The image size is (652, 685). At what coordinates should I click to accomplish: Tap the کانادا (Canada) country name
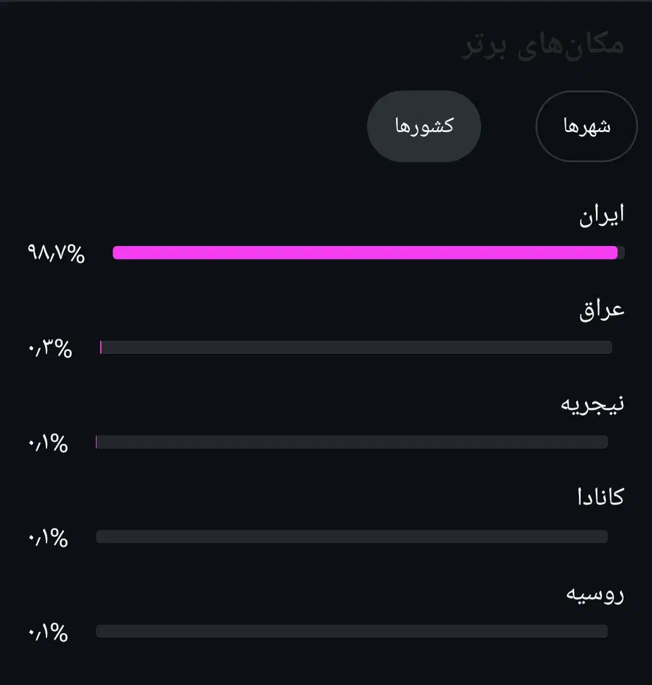[600, 498]
